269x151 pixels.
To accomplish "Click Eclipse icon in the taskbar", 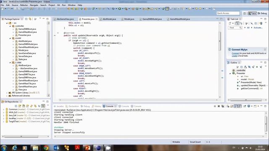I will click(x=98, y=148).
